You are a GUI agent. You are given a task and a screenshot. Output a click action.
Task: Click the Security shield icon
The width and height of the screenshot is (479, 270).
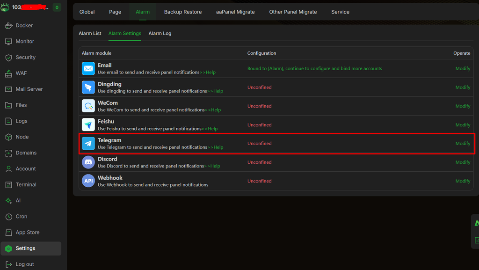tap(8, 58)
